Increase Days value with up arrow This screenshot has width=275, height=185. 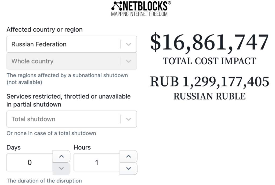[x=61, y=156]
